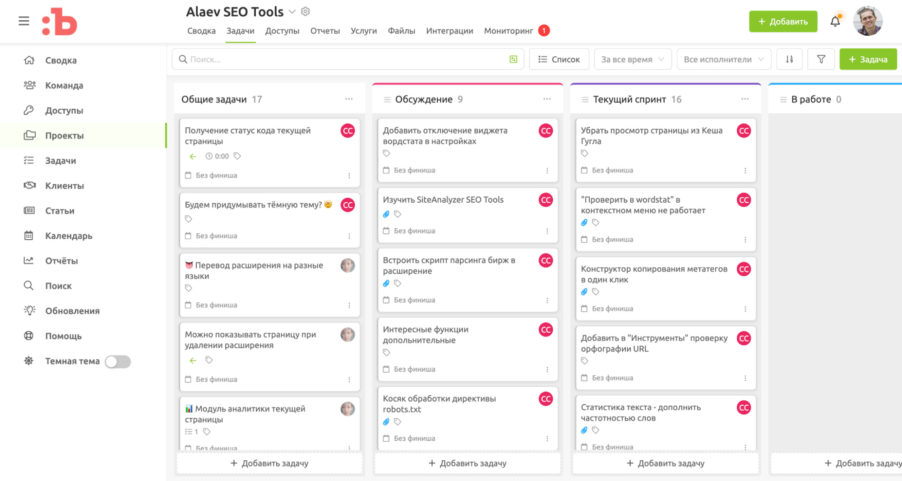The height and width of the screenshot is (481, 902).
Task: Click the green + Задача button
Action: [868, 59]
